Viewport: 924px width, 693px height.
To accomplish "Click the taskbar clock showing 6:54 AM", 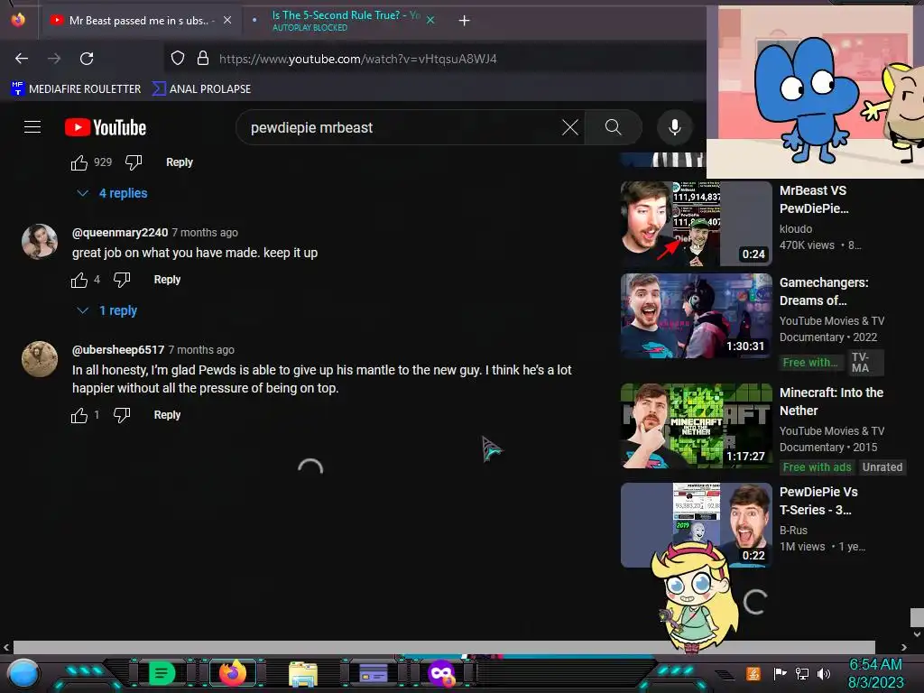I will click(x=875, y=673).
